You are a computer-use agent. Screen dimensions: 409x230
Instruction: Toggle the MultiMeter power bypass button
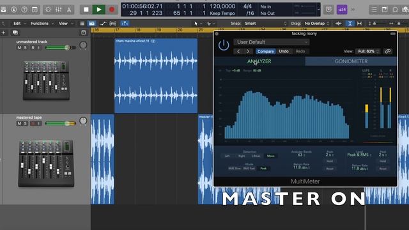(224, 45)
